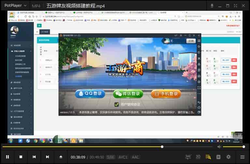The image size is (250, 164).
Task: Click the S/W decoder indicator
Action: click(x=111, y=157)
